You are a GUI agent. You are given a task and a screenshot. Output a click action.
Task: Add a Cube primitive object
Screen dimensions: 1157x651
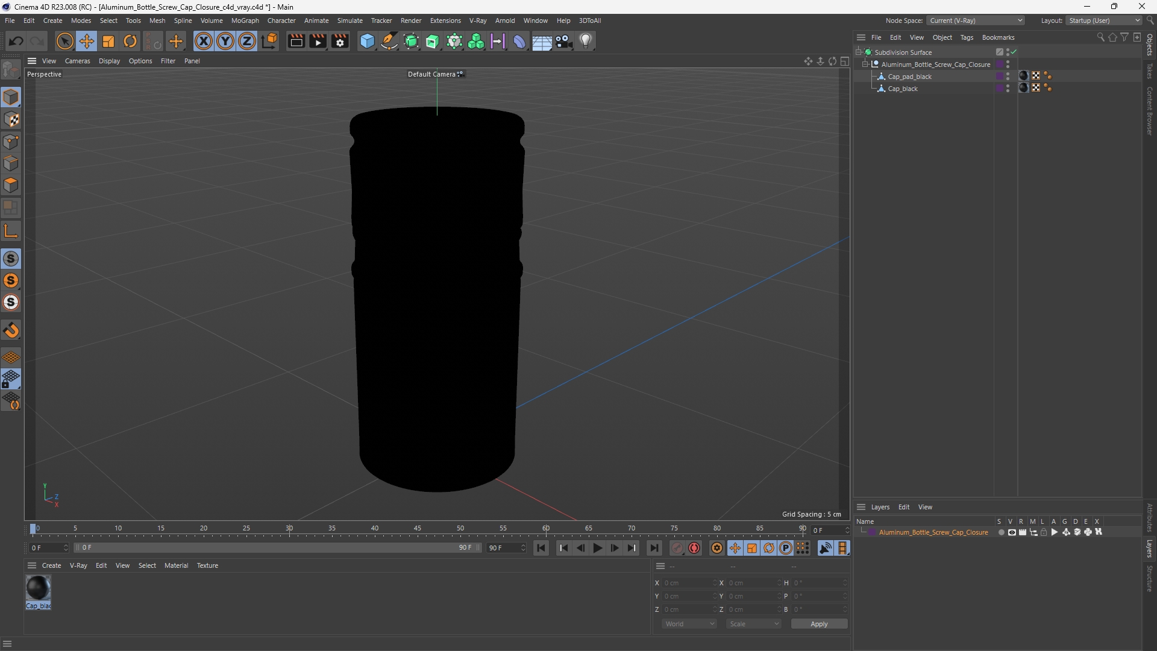[367, 41]
